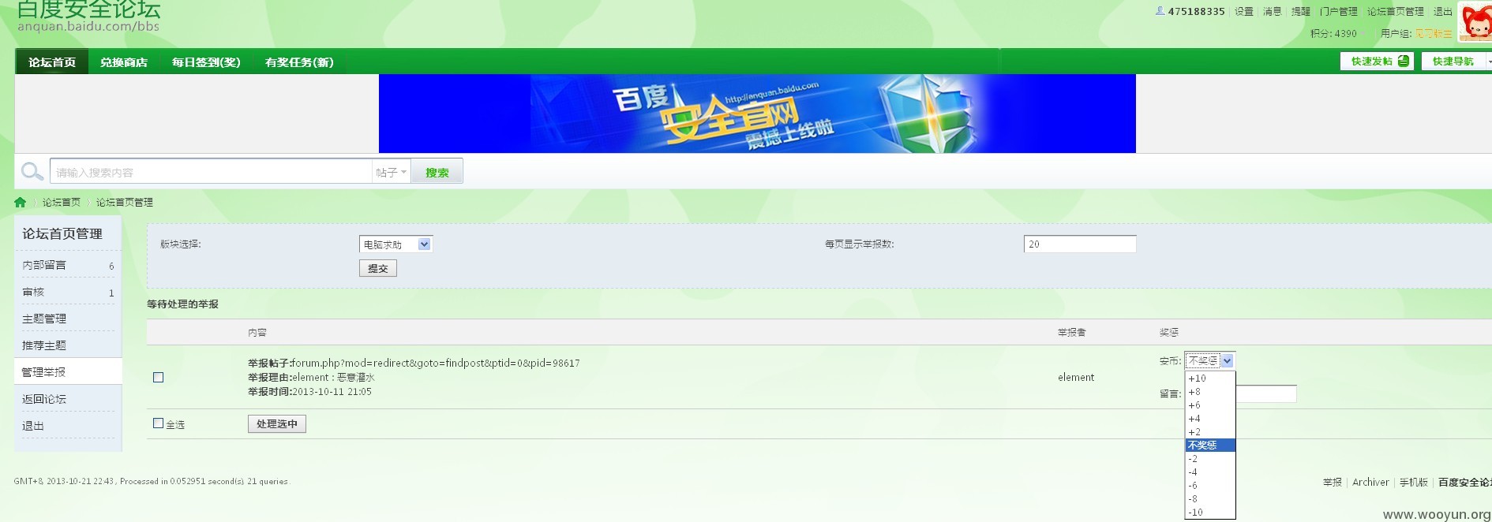Screen dimensions: 1492x522
Task: Click 论坛首页管理 breadcrumb link
Action: coord(125,203)
